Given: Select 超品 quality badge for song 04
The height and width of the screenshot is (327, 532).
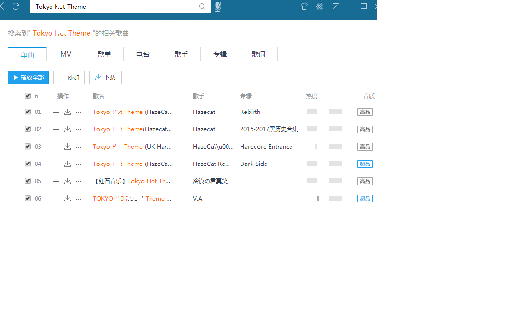Looking at the screenshot, I should 365,164.
